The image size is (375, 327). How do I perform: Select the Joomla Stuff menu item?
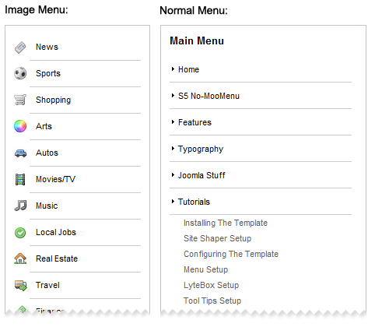(x=202, y=175)
